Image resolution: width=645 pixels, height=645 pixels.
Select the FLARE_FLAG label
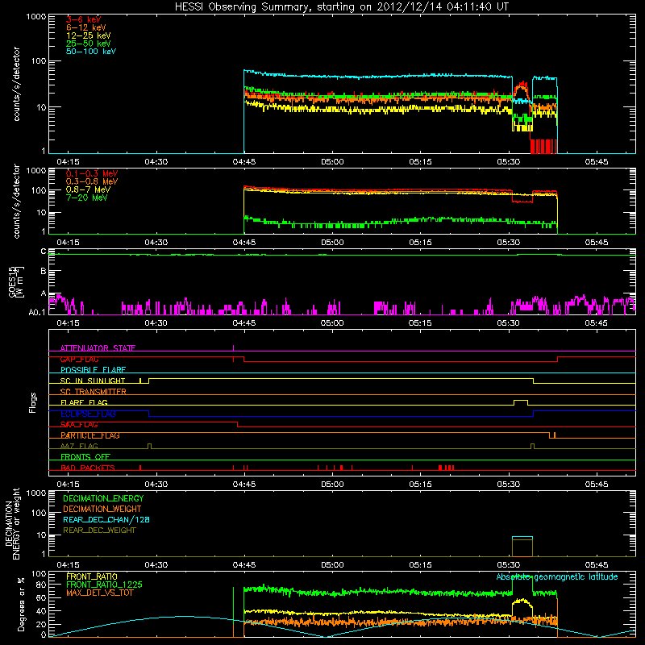(x=84, y=402)
